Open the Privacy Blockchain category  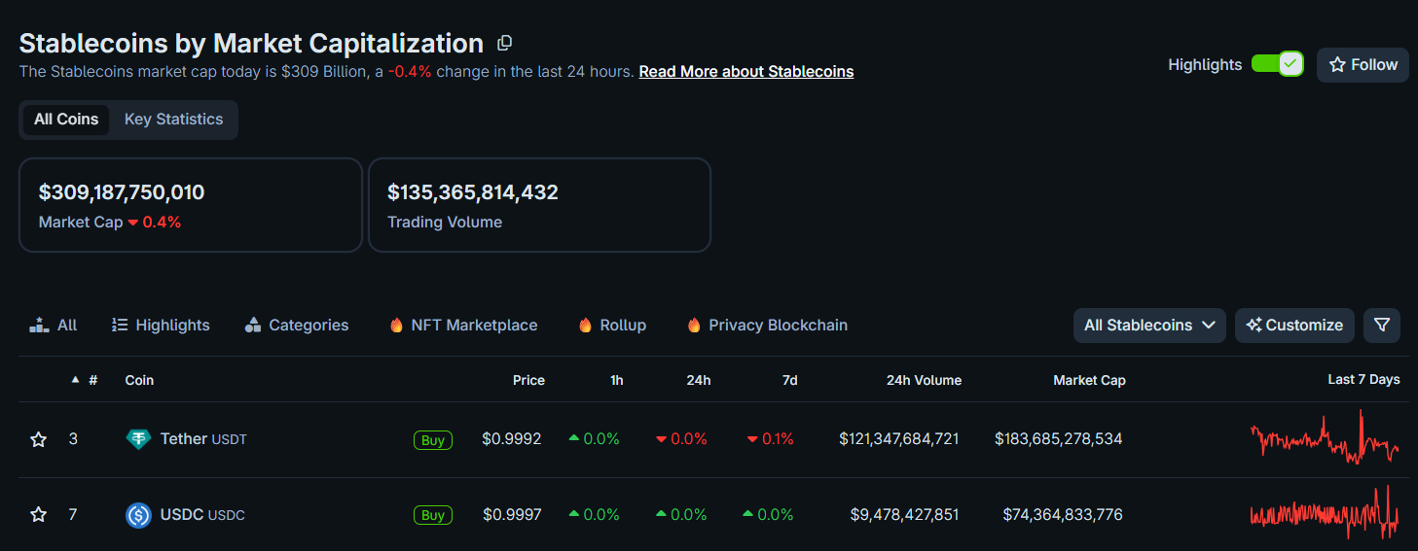click(767, 326)
